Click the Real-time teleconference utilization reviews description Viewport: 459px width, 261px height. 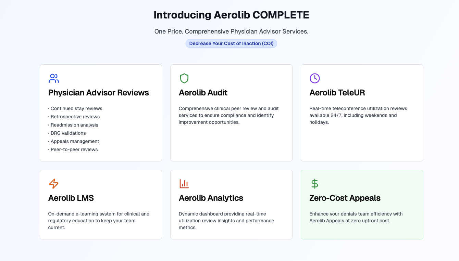click(358, 115)
